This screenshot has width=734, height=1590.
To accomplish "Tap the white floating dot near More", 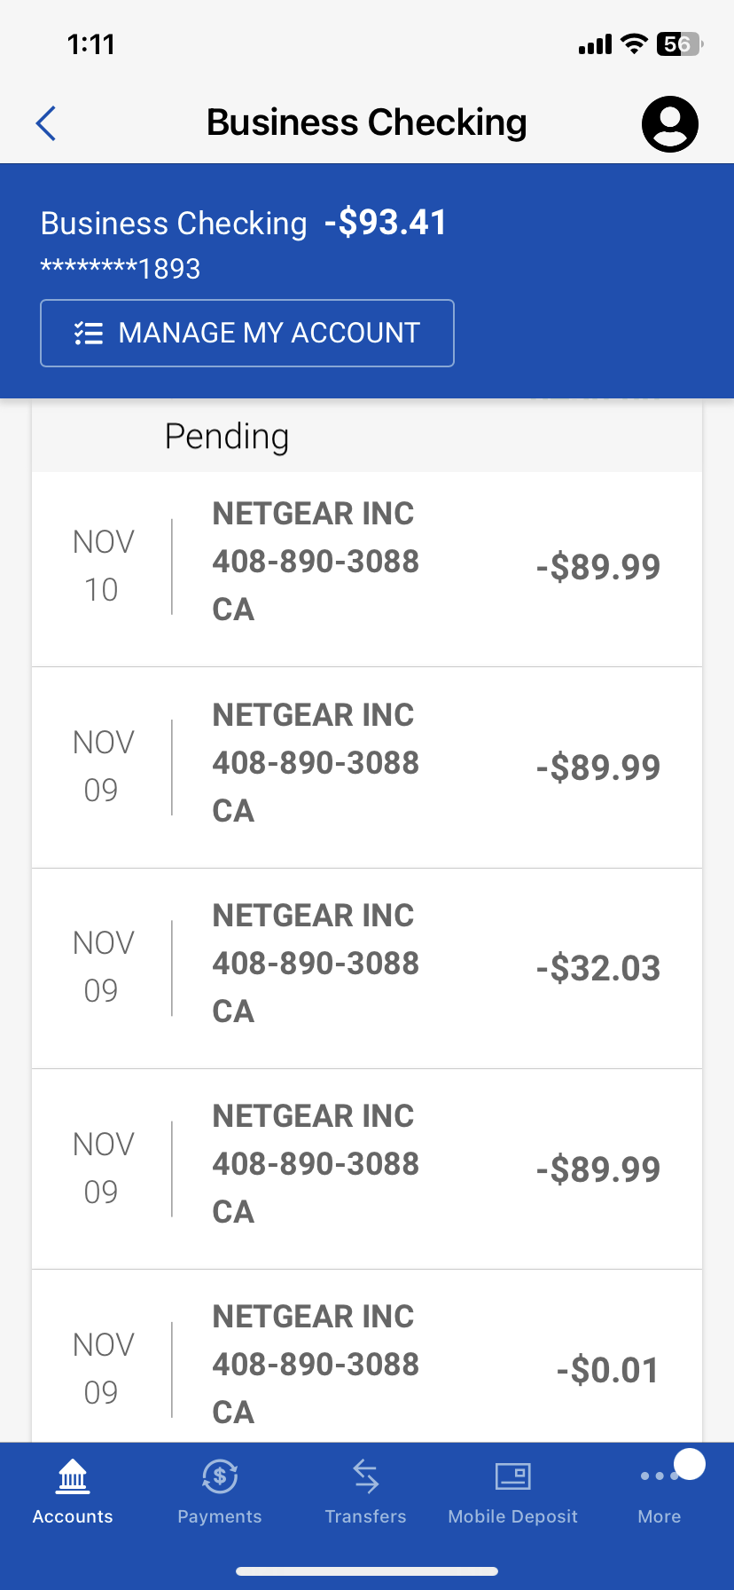I will 690,1464.
